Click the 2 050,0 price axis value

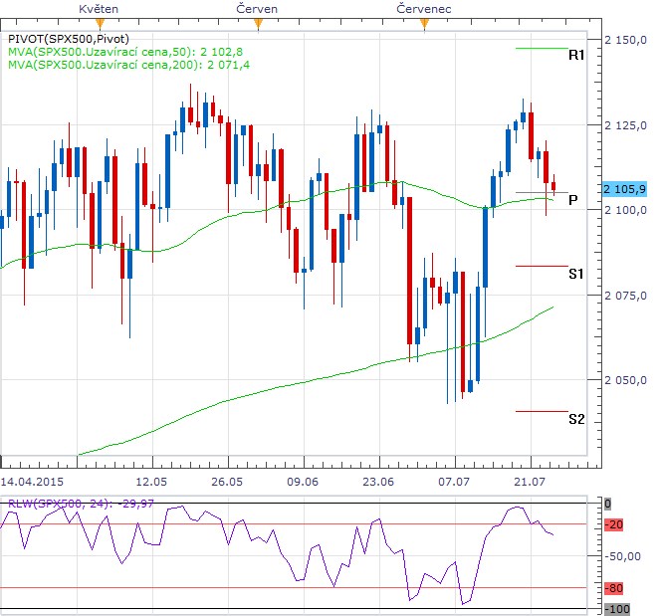[x=625, y=380]
